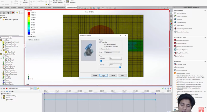The image size is (207, 112).
Task: Open Custom Properties task pane icon
Action: click(171, 27)
